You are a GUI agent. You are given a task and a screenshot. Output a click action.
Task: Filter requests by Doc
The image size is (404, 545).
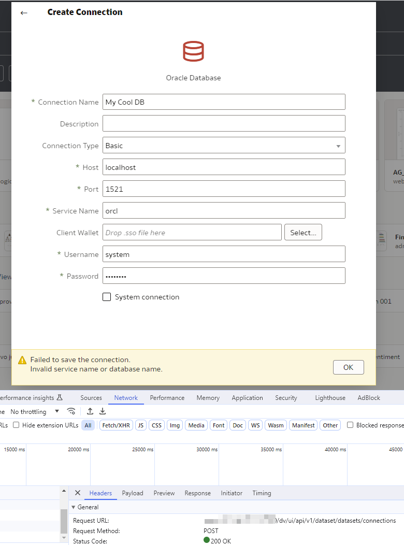tap(238, 425)
